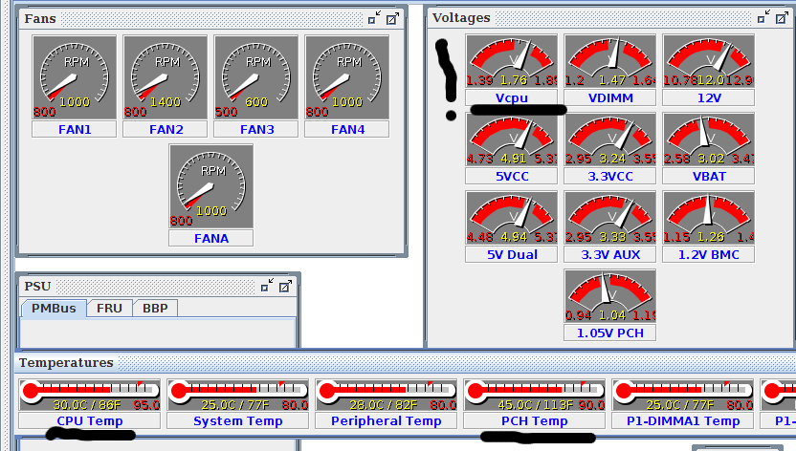Click the FANA RPM gauge
This screenshot has width=796, height=451.
[x=211, y=186]
